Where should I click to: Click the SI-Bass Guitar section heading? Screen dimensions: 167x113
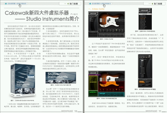[x=96, y=9]
